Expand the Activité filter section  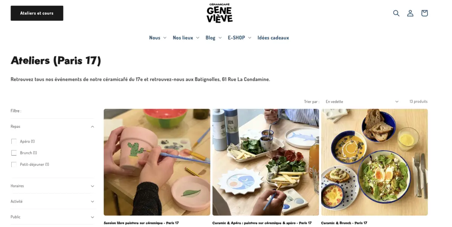coord(52,201)
